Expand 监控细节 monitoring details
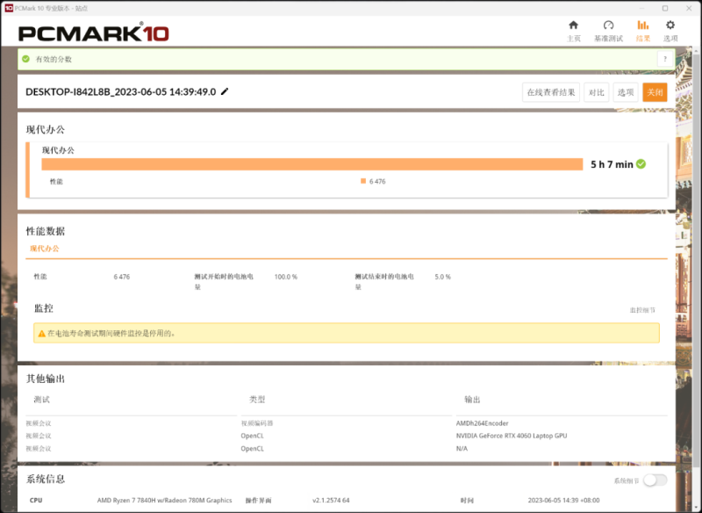Screen dimensions: 702x513 click(641, 310)
